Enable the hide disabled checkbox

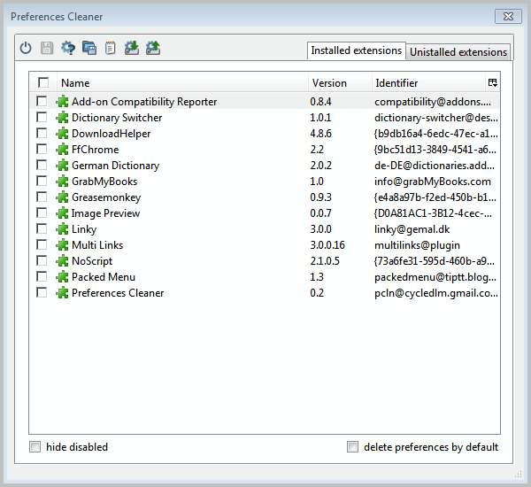(x=35, y=447)
